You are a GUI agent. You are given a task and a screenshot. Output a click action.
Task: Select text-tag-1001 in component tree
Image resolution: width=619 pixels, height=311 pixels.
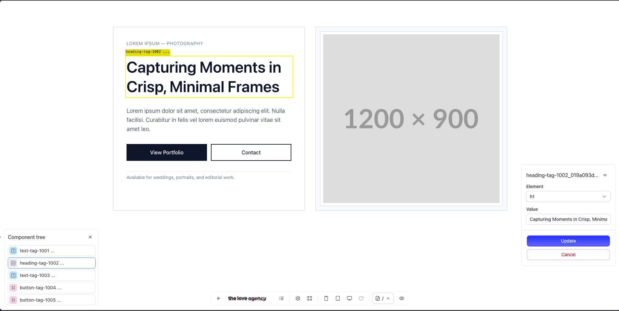(52, 251)
